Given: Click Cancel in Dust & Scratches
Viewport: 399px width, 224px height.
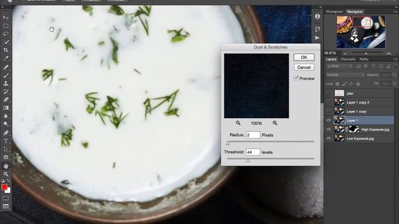Looking at the screenshot, I should click(x=304, y=67).
